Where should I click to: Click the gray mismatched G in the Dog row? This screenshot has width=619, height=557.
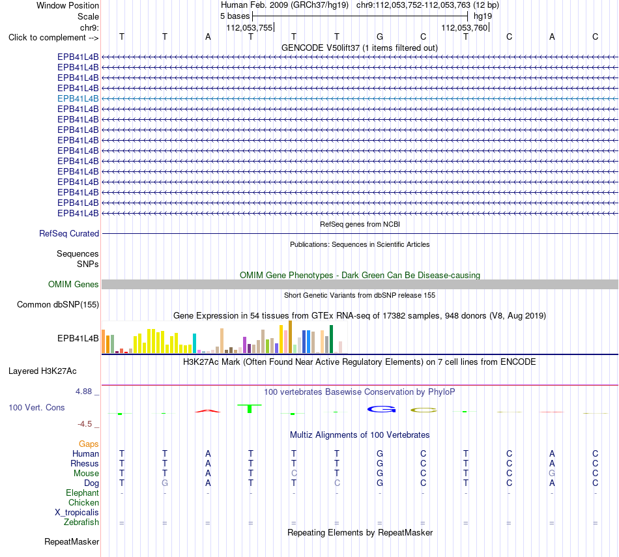click(165, 483)
